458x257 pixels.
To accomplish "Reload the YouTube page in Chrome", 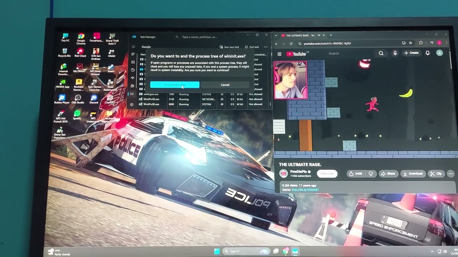I will click(291, 44).
